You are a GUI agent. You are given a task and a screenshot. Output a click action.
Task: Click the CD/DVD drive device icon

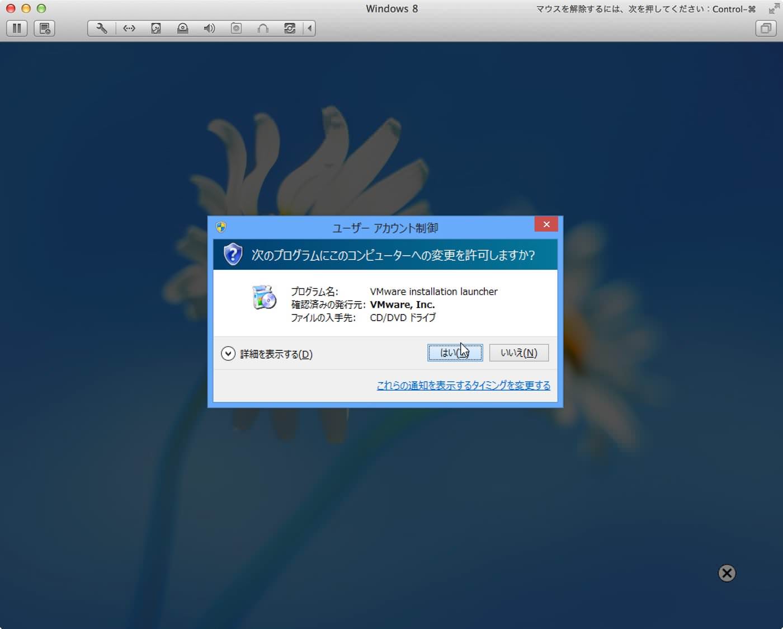182,28
